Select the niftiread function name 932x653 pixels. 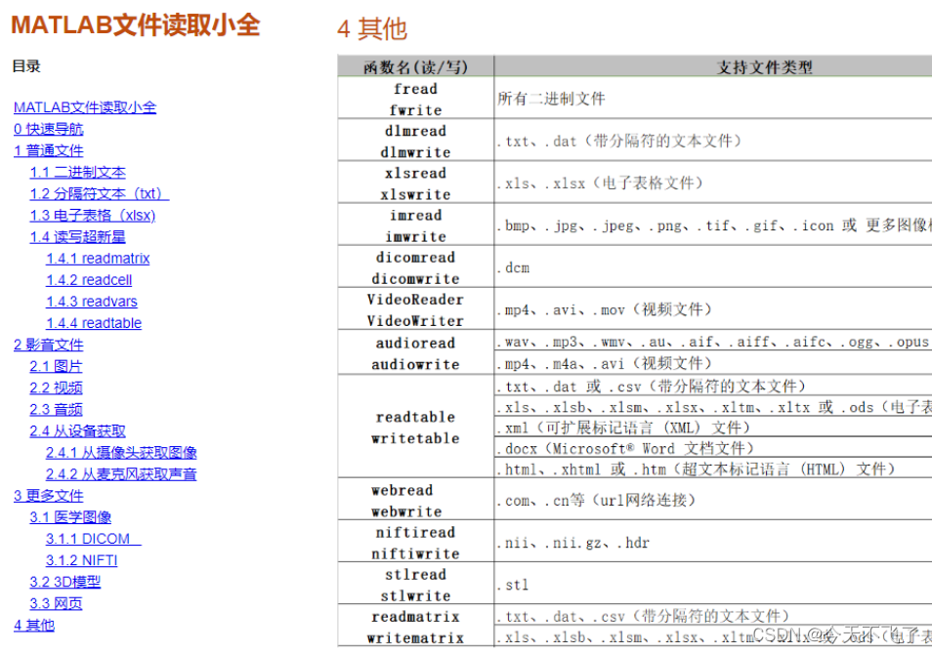pos(415,532)
